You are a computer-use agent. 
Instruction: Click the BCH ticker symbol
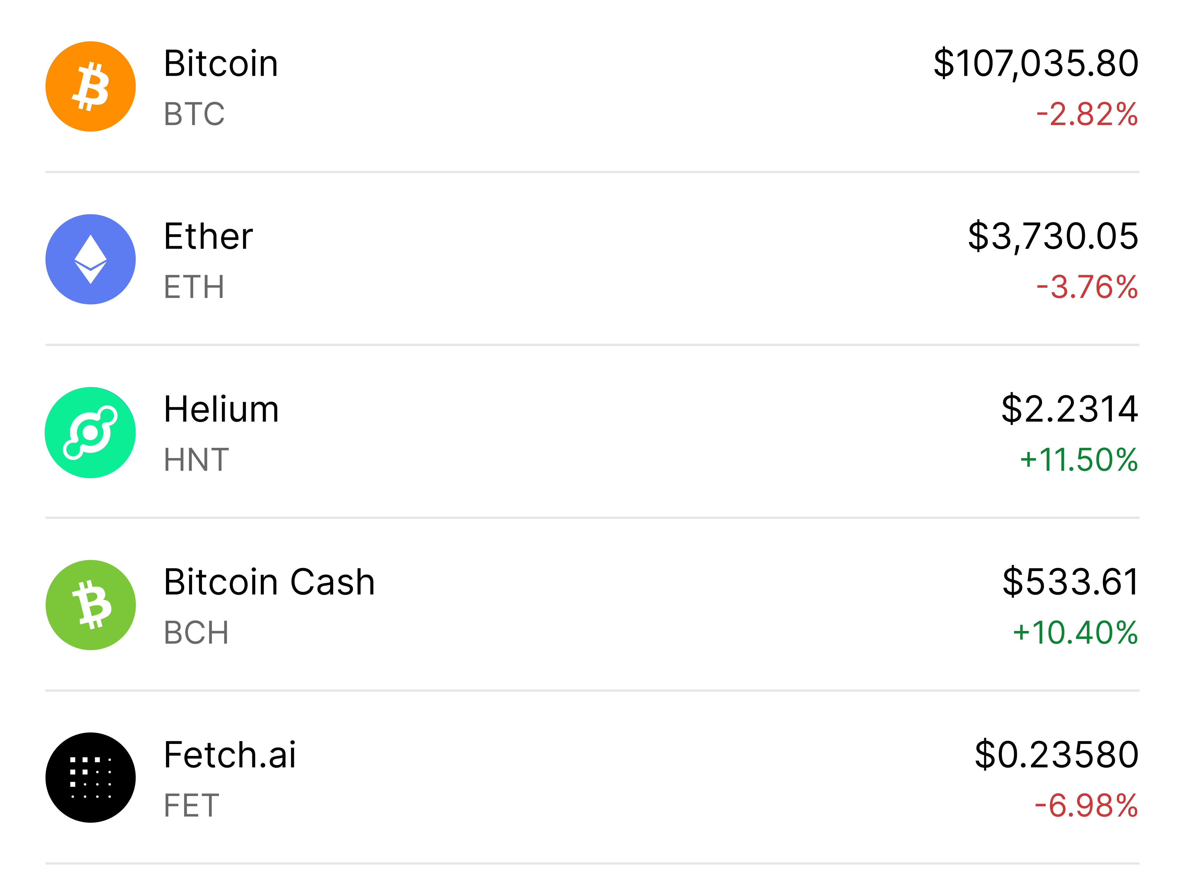tap(196, 632)
